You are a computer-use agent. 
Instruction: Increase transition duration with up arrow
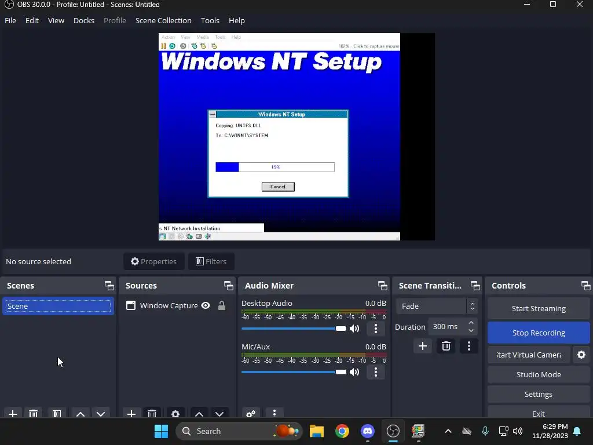471,322
